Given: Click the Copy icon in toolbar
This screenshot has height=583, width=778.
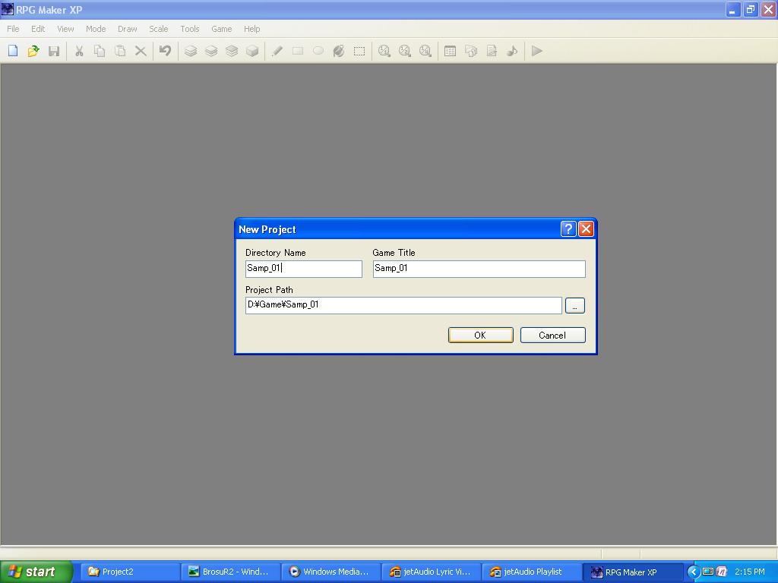Looking at the screenshot, I should [100, 51].
